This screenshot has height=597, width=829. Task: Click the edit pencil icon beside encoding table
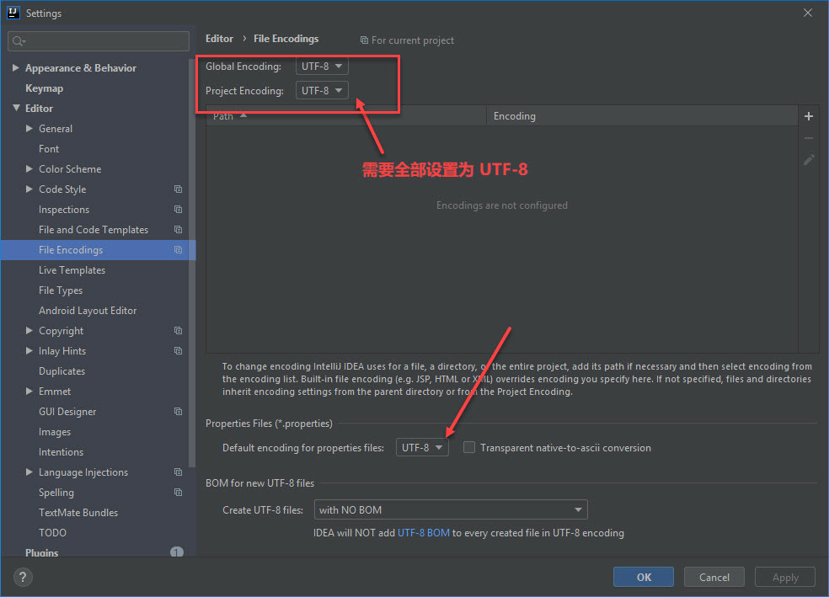[809, 159]
